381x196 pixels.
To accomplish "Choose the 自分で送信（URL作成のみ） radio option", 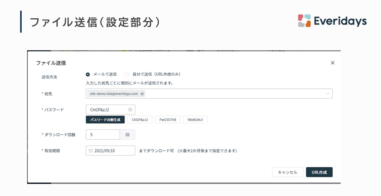I will 127,74.
